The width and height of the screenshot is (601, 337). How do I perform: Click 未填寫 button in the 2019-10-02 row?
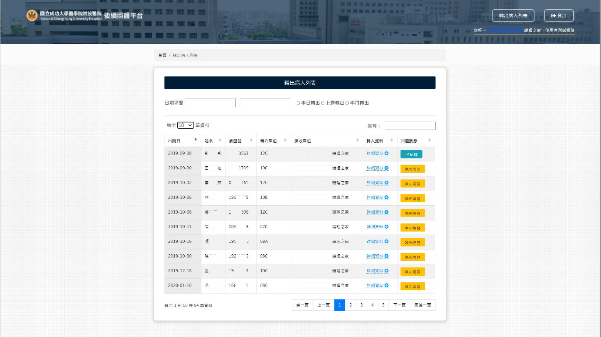[413, 183]
